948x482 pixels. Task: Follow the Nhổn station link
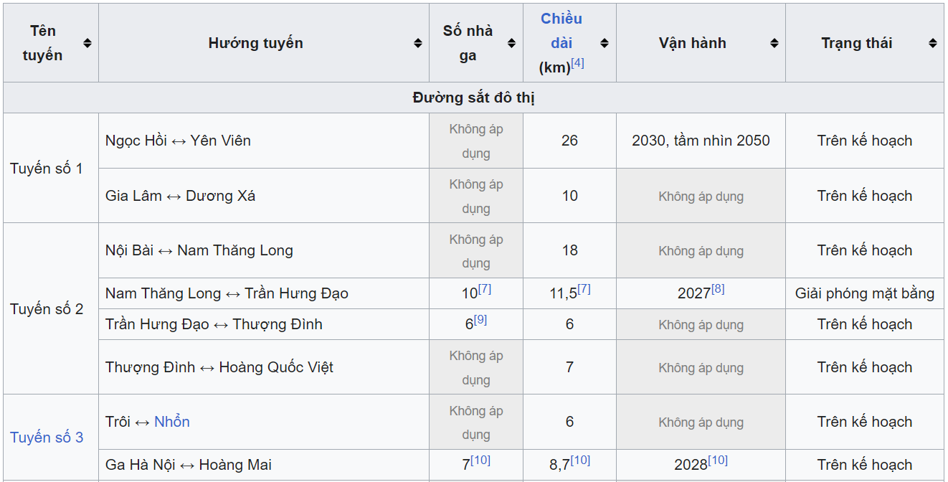click(x=172, y=422)
